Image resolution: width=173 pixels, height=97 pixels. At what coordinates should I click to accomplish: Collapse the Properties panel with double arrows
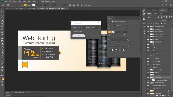click(x=138, y=18)
